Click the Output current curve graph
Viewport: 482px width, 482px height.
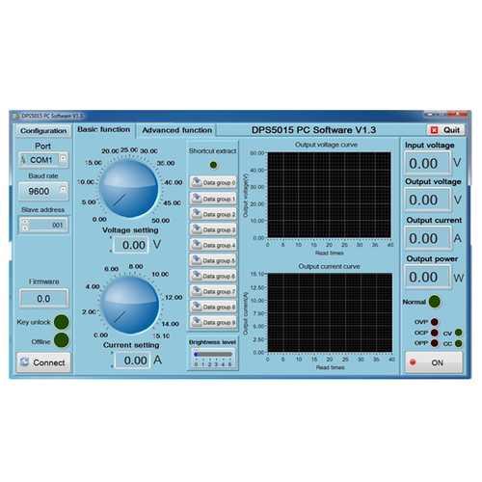330,312
